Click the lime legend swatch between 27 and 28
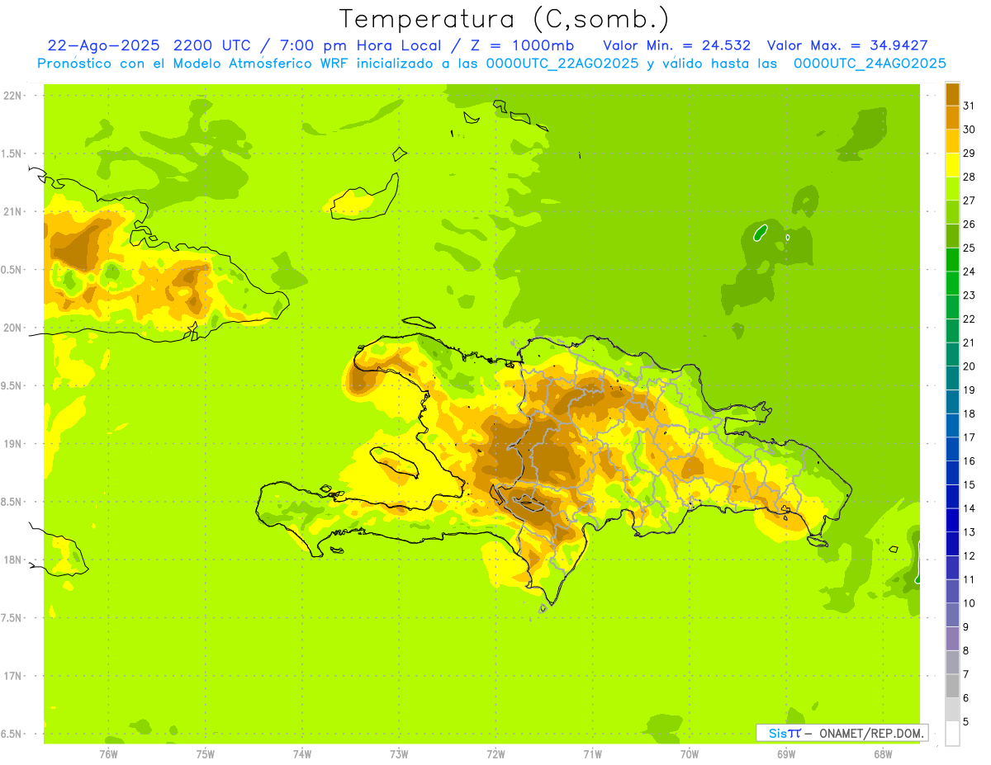 pyautogui.click(x=952, y=189)
